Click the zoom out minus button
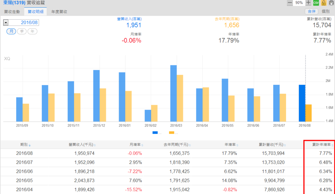The height and width of the screenshot is (194, 335). 290,3
